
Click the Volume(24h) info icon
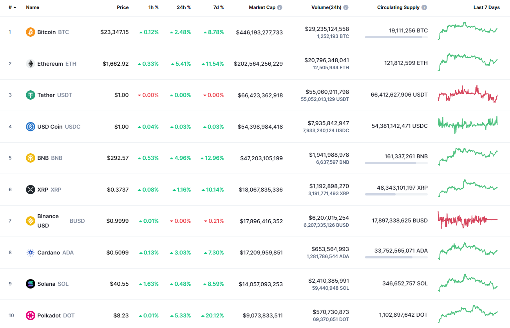pos(346,7)
